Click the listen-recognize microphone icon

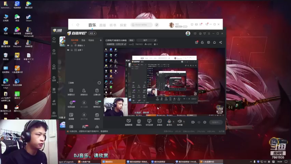[157, 25]
